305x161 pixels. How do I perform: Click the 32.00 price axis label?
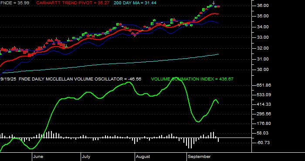click(263, 48)
